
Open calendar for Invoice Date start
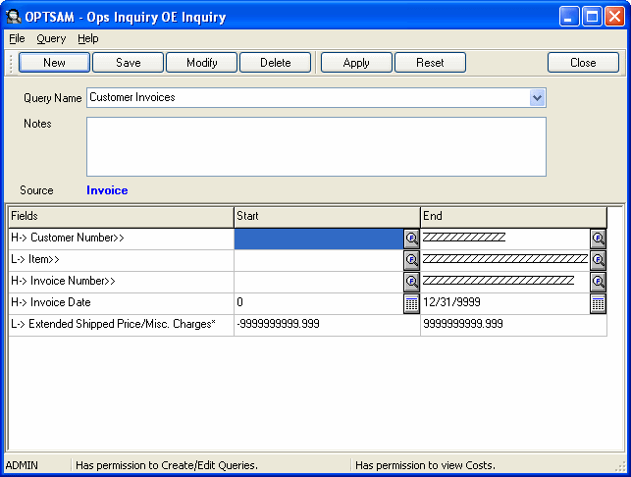[412, 303]
